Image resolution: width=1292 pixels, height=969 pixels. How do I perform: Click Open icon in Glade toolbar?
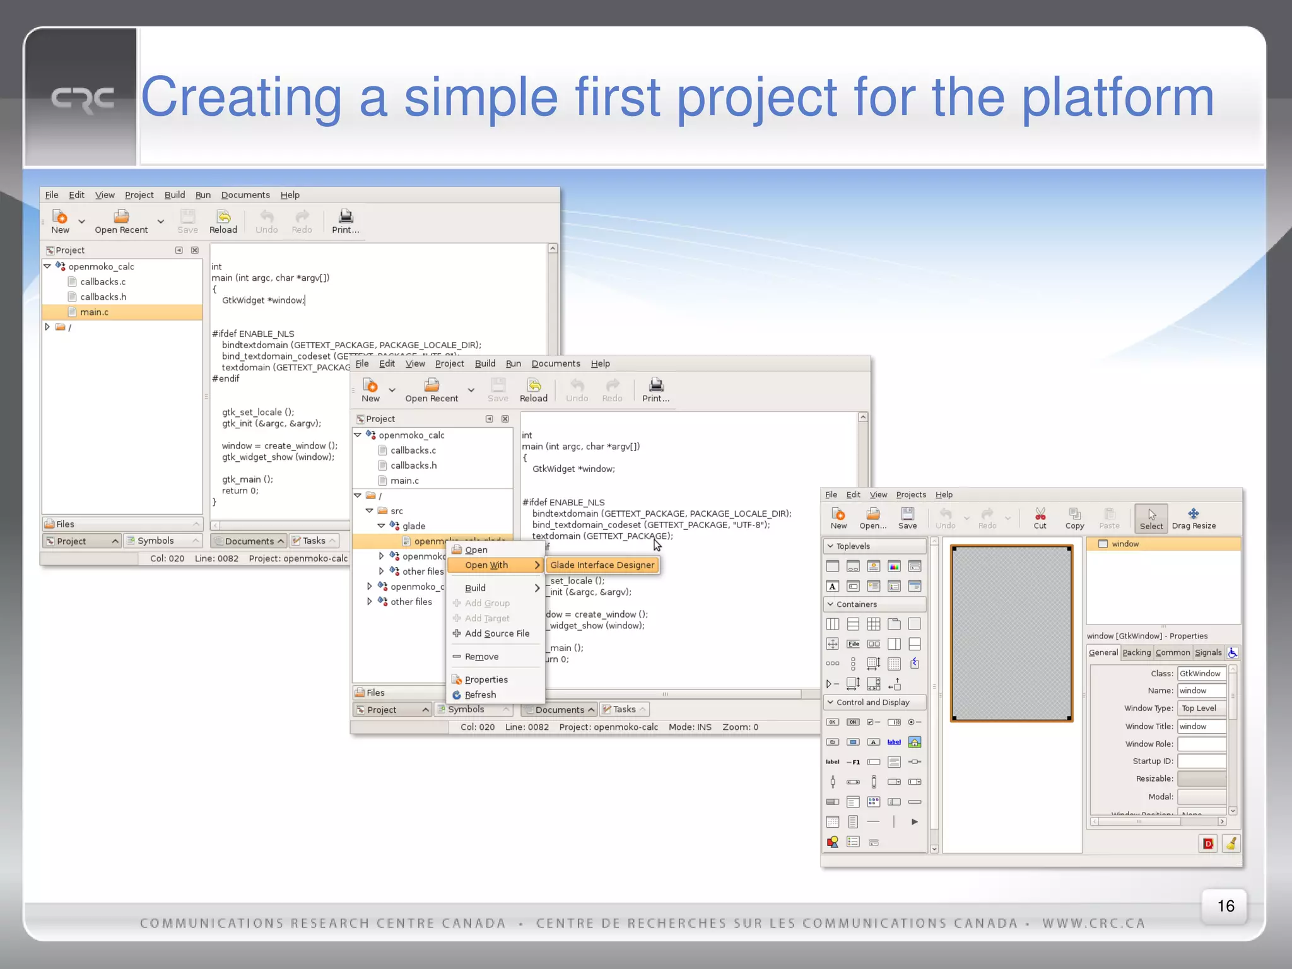pos(873,514)
